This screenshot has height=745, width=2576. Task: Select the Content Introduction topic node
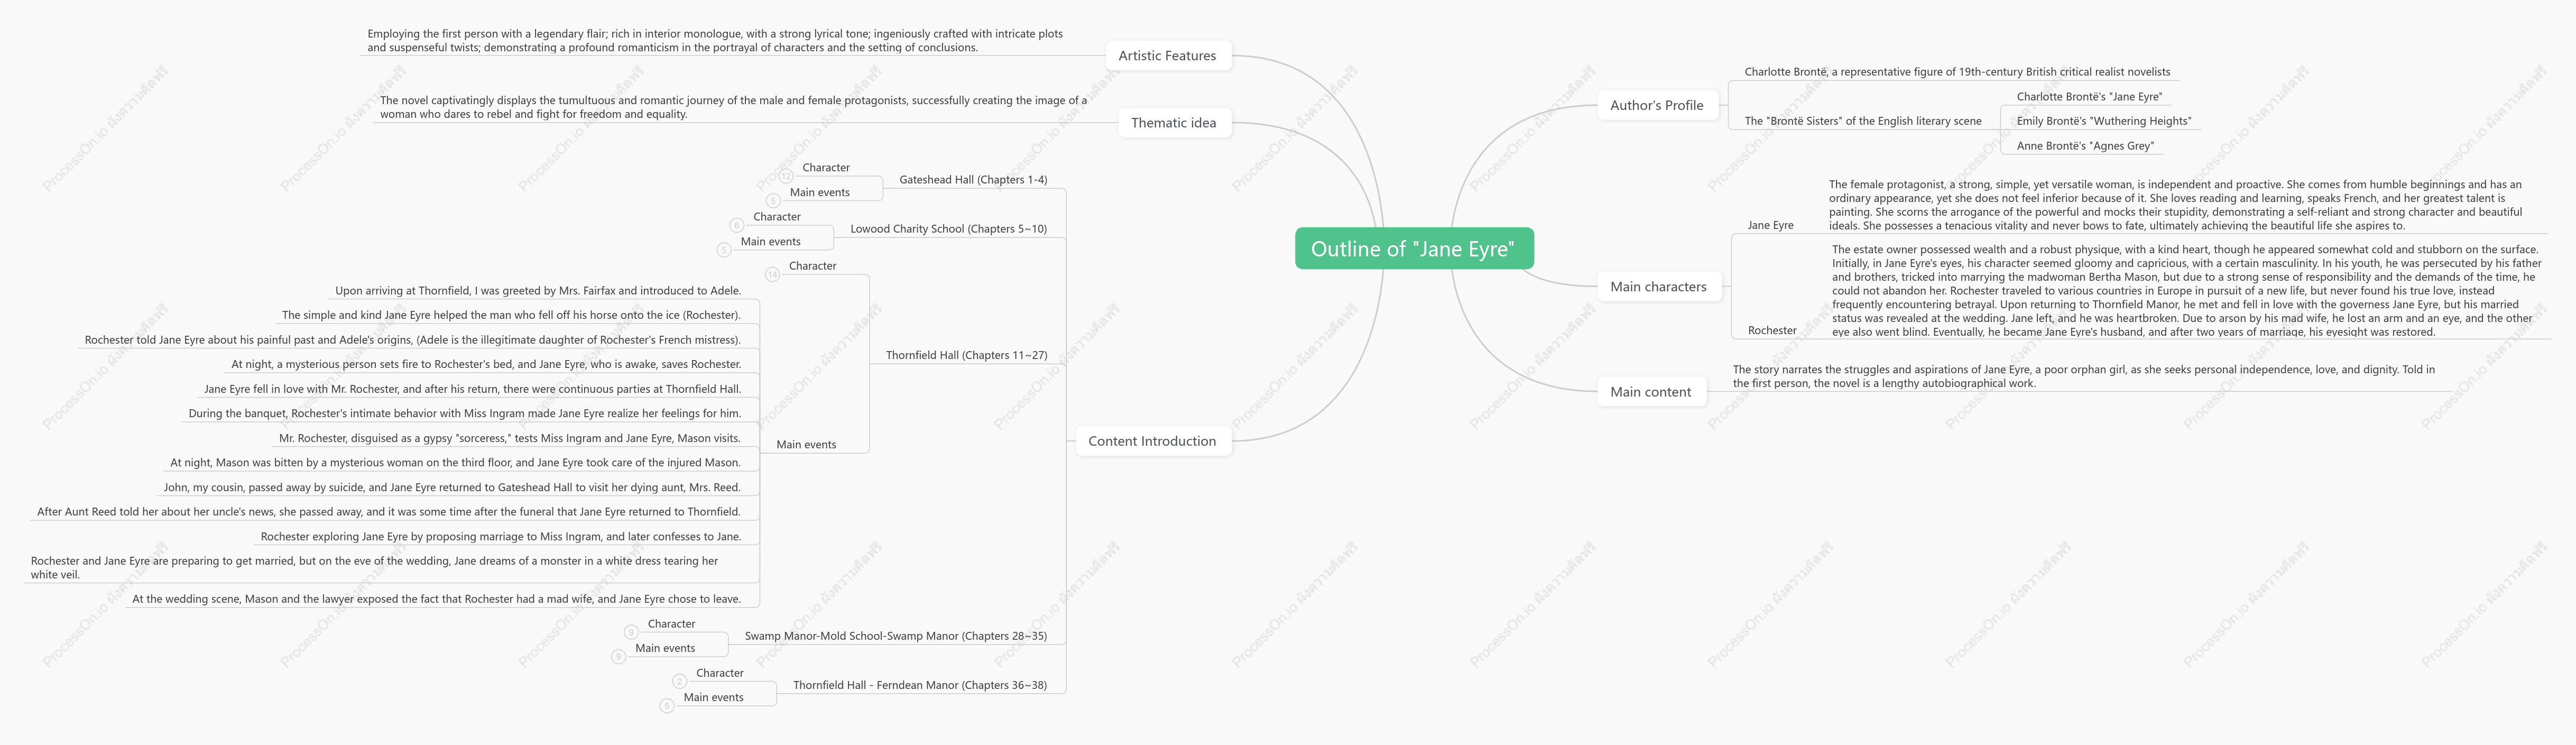1153,441
